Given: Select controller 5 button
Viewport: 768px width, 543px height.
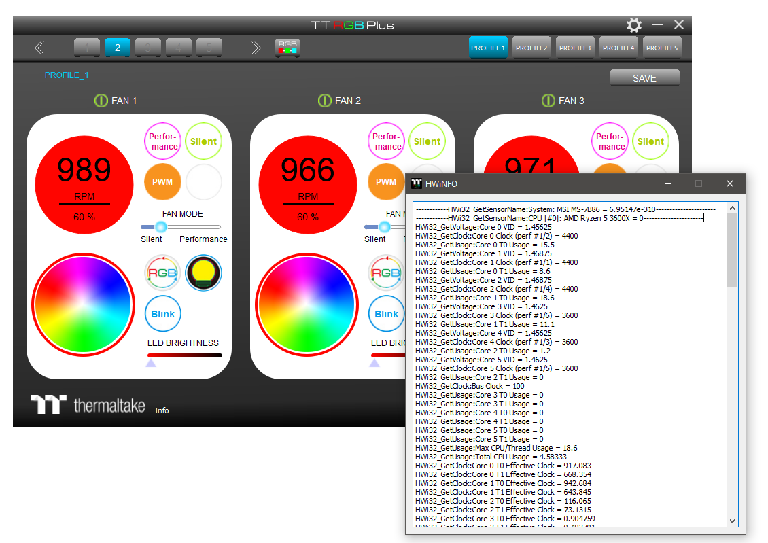Looking at the screenshot, I should 209,48.
